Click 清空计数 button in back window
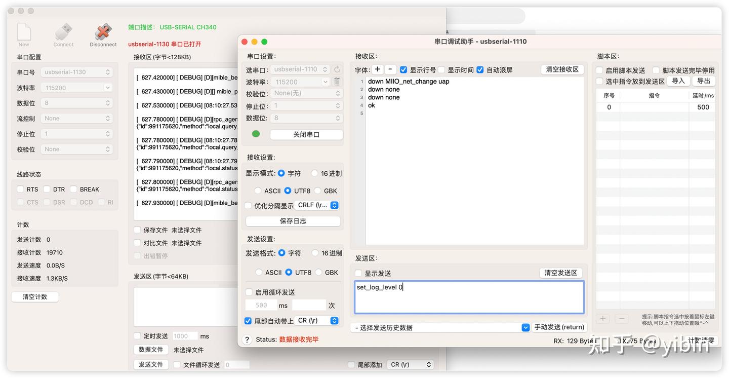 (x=35, y=297)
